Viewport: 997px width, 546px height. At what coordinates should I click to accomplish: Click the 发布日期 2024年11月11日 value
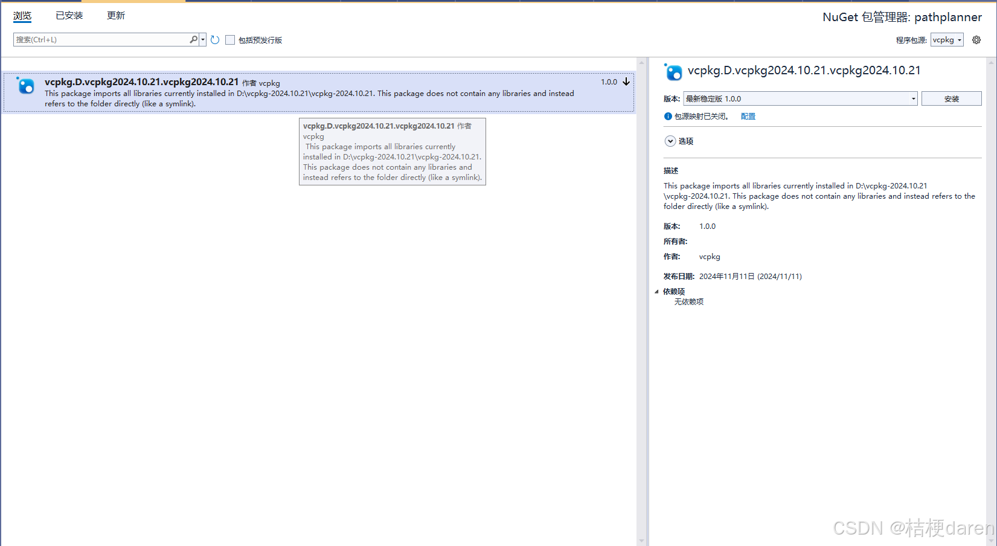pyautogui.click(x=751, y=277)
